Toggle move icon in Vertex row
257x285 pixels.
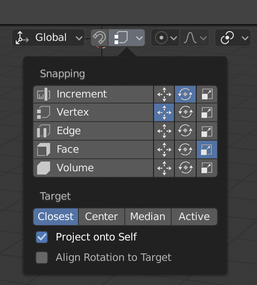pyautogui.click(x=164, y=112)
